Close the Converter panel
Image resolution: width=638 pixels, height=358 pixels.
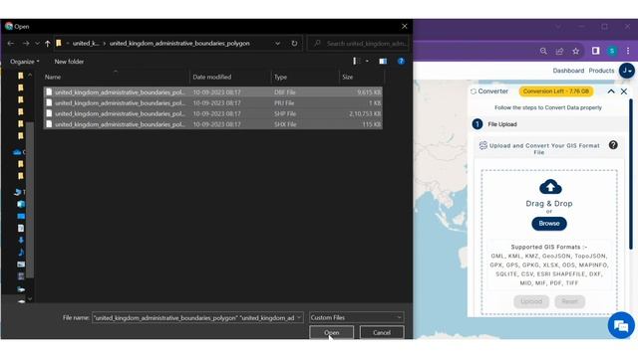624,91
